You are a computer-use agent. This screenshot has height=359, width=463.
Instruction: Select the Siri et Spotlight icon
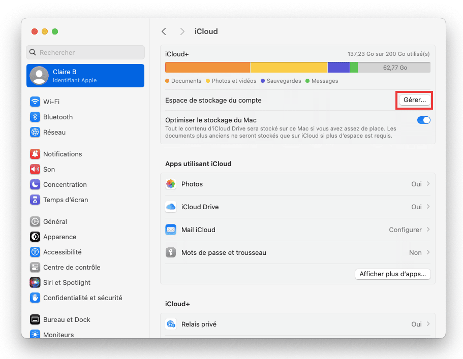[35, 283]
